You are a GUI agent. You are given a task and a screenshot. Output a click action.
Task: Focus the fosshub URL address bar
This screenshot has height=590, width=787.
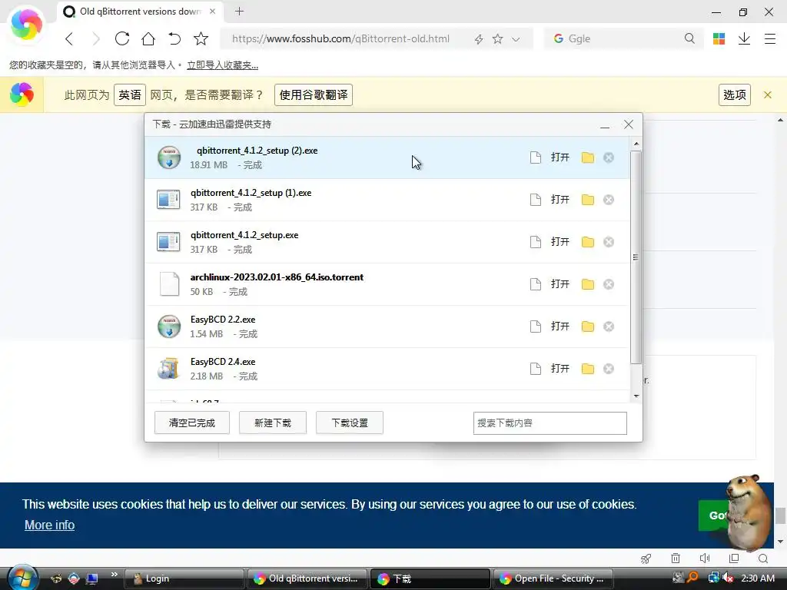pos(340,38)
